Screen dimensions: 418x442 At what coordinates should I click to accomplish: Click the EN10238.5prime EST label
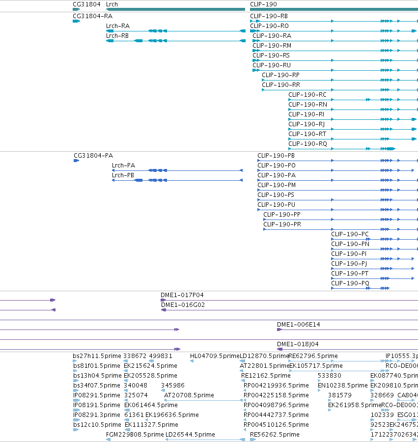(x=343, y=386)
